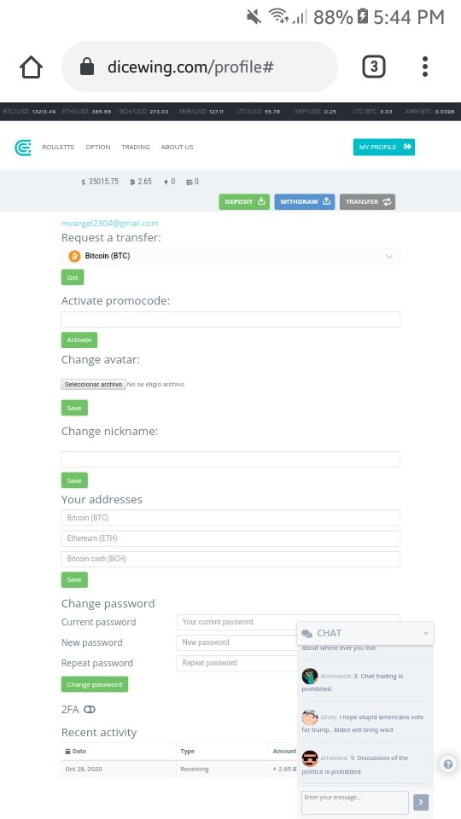
Task: Click the help question mark icon
Action: pyautogui.click(x=448, y=764)
